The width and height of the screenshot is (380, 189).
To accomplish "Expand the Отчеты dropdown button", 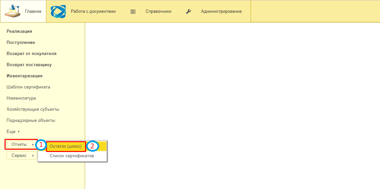I will (x=22, y=144).
